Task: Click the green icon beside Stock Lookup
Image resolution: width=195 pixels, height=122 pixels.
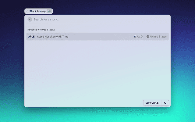Action: tap(50, 11)
